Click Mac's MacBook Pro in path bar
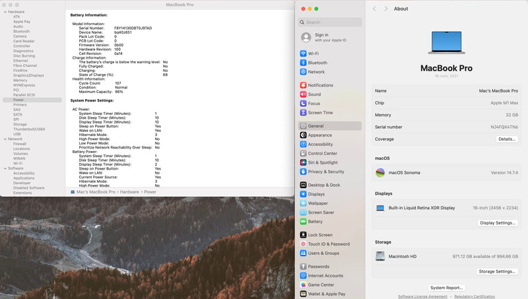528x299 pixels. pyautogui.click(x=96, y=192)
